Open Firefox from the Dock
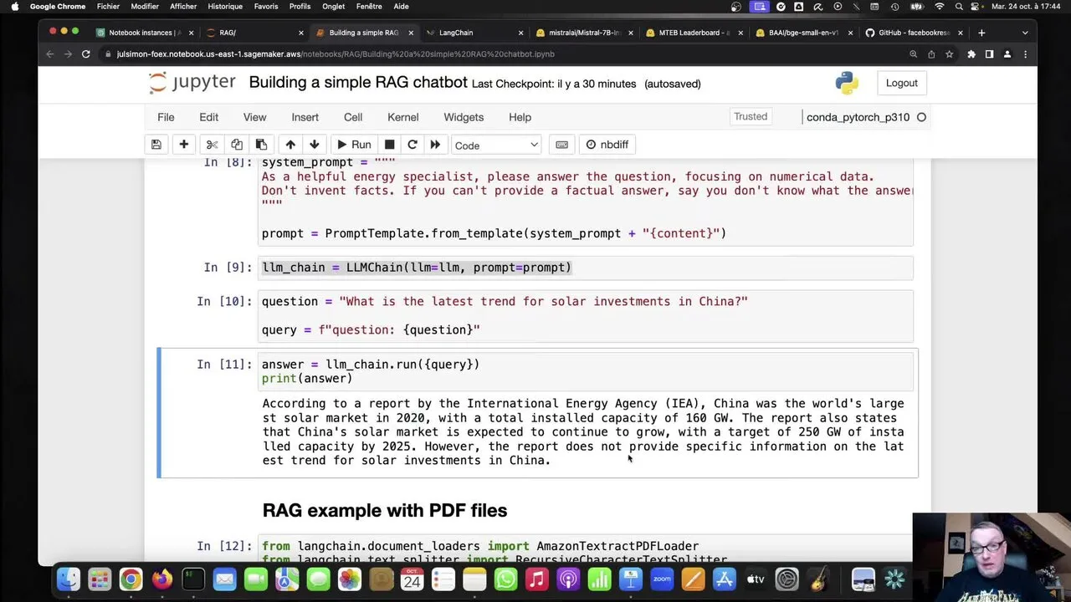Image resolution: width=1071 pixels, height=602 pixels. [162, 579]
